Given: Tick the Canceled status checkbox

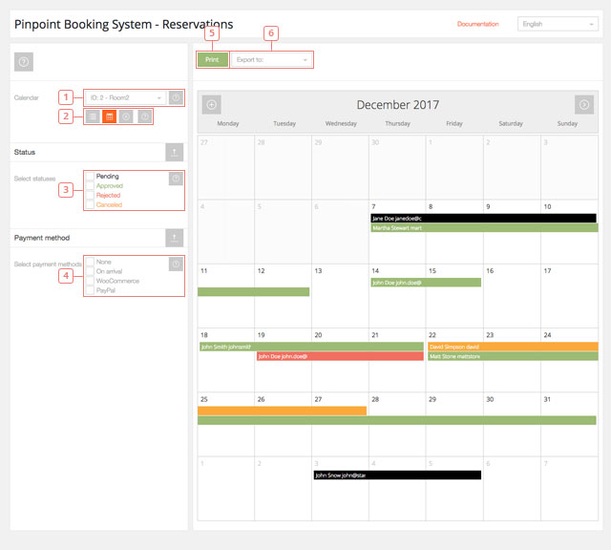Looking at the screenshot, I should 90,205.
